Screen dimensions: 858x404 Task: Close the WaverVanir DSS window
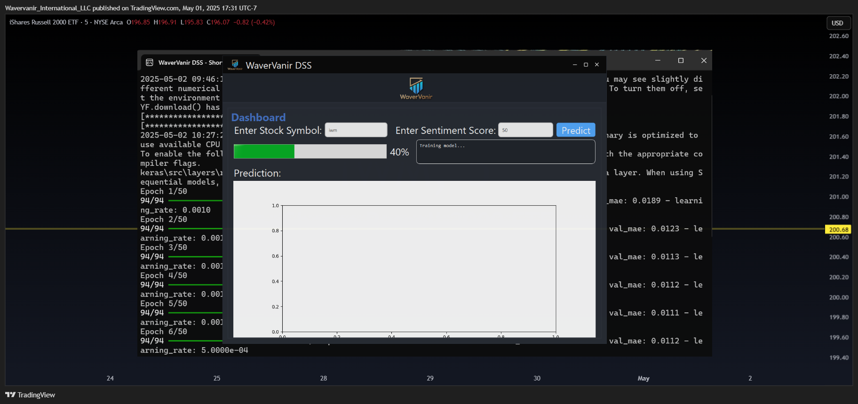[597, 65]
